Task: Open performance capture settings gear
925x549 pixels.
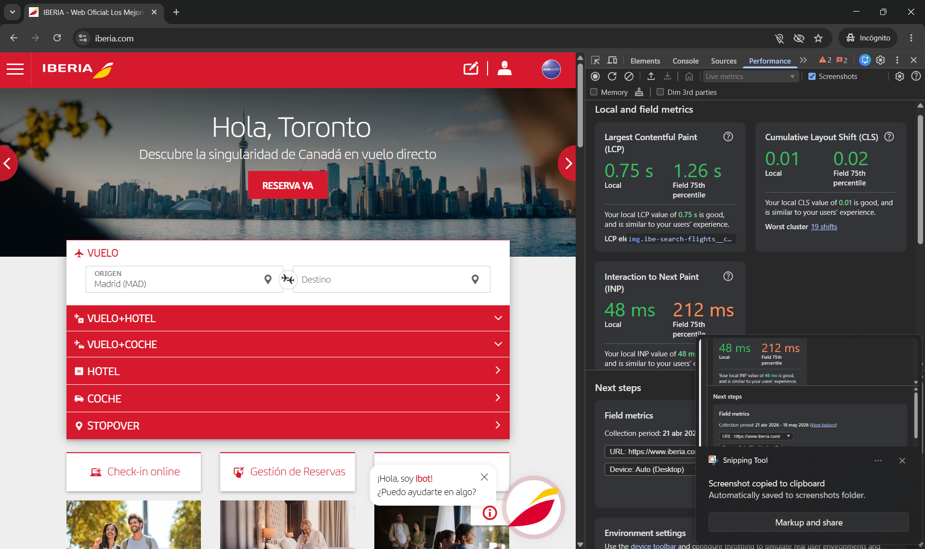Action: coord(899,76)
